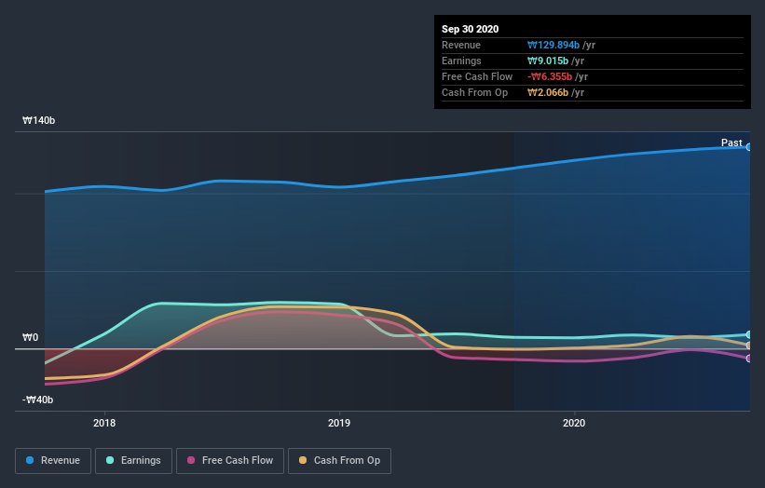Click the Free Cash Flow endpoint marker
The image size is (765, 488).
coord(748,359)
